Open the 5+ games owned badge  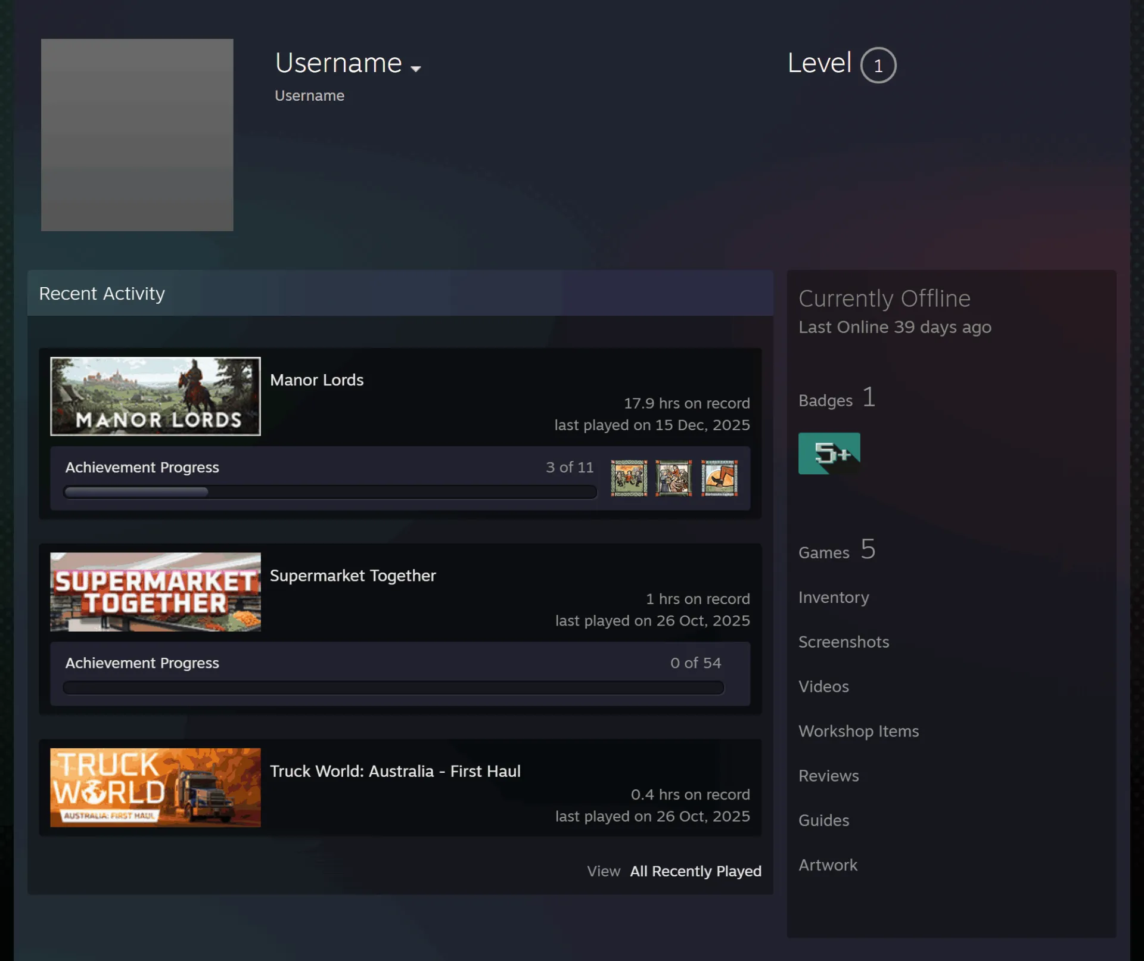829,453
